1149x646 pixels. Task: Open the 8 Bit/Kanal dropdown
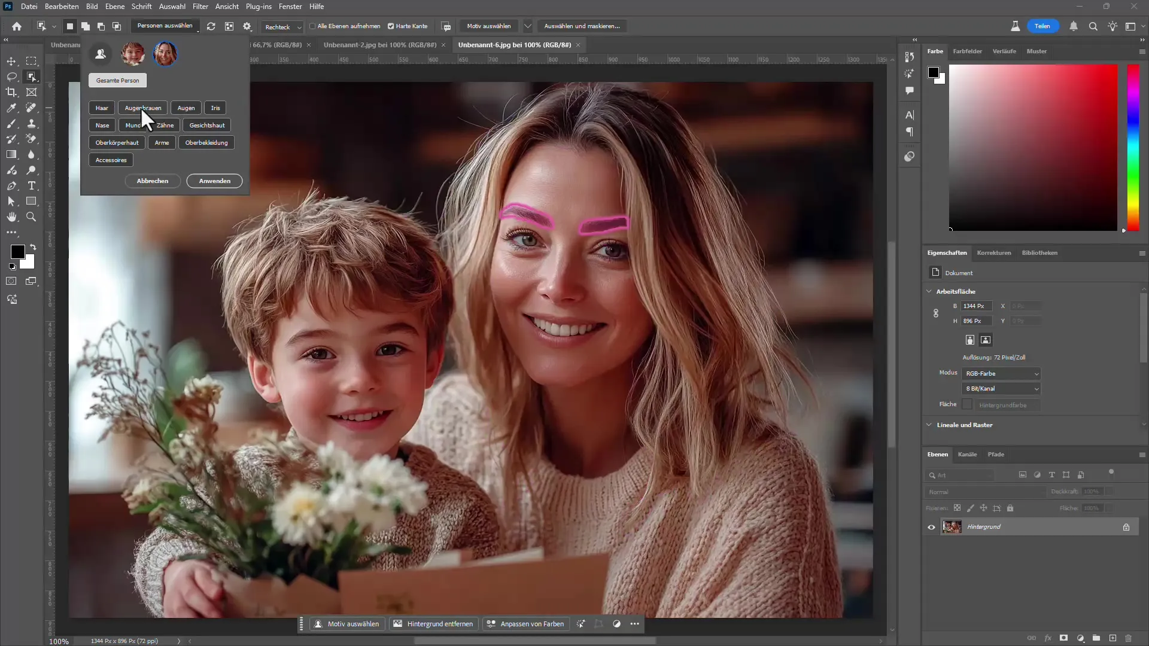click(x=1001, y=389)
